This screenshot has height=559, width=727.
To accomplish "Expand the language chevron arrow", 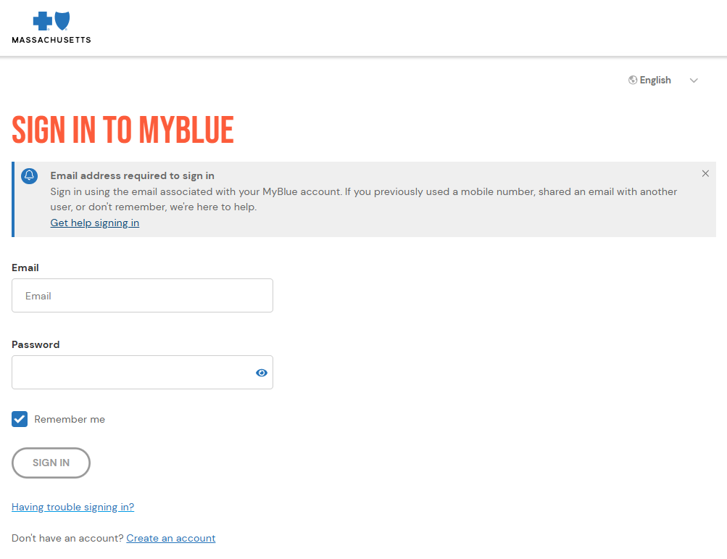I will tap(694, 80).
